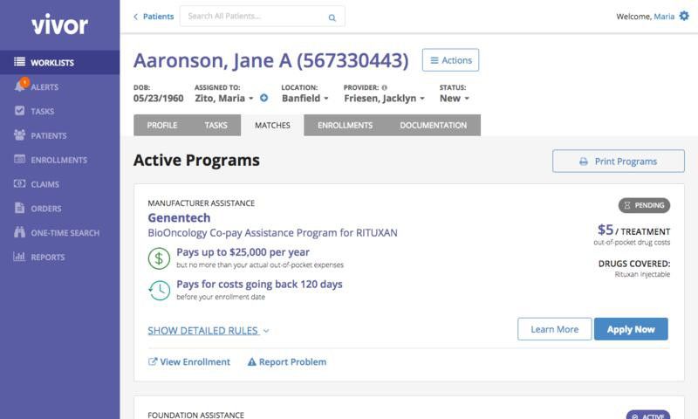Click the Active badge on Foundation Assistance card
This screenshot has width=698, height=419.
point(647,415)
